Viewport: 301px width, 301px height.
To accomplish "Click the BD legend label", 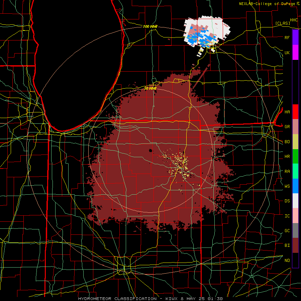I will [x=287, y=142].
